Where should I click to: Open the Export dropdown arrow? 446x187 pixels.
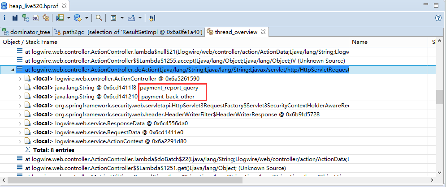click(140, 18)
